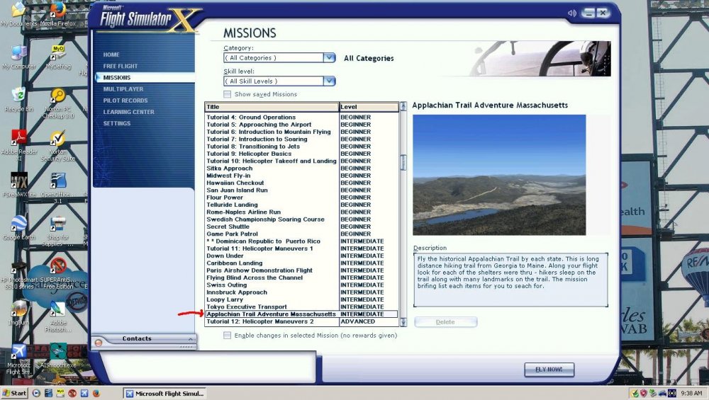Viewport: 709px width, 400px height.
Task: Open Norton PC Checkup desktop icon
Action: (x=58, y=103)
